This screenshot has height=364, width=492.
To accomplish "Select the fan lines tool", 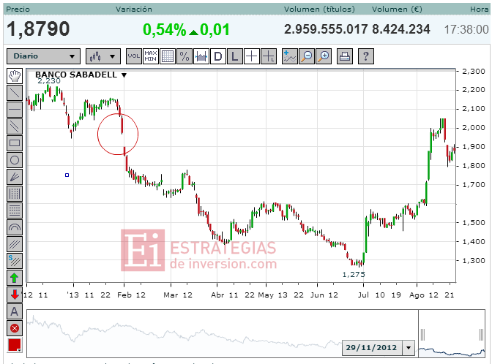I will point(15,178).
